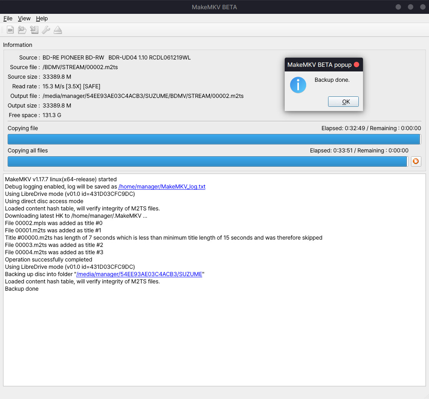This screenshot has height=399, width=429.
Task: Click the Copying file progress bar
Action: click(x=214, y=139)
